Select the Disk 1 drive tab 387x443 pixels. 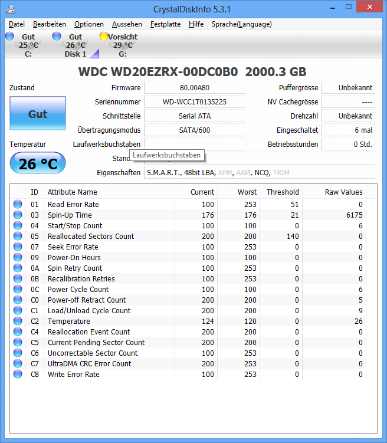(x=76, y=45)
